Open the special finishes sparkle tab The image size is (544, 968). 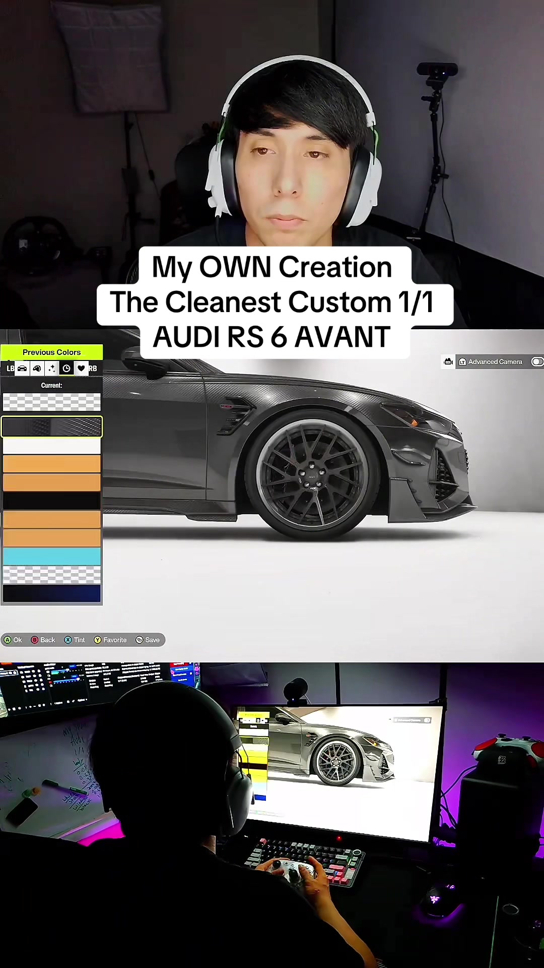(x=51, y=369)
